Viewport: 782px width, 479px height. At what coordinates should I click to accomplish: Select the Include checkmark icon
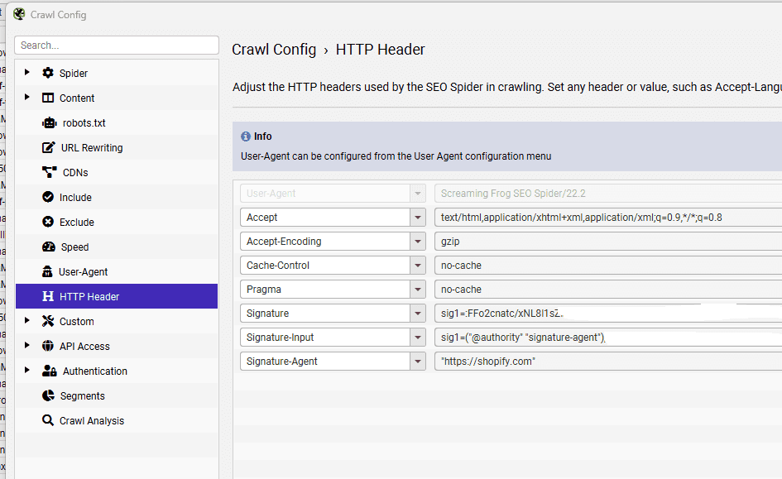48,197
